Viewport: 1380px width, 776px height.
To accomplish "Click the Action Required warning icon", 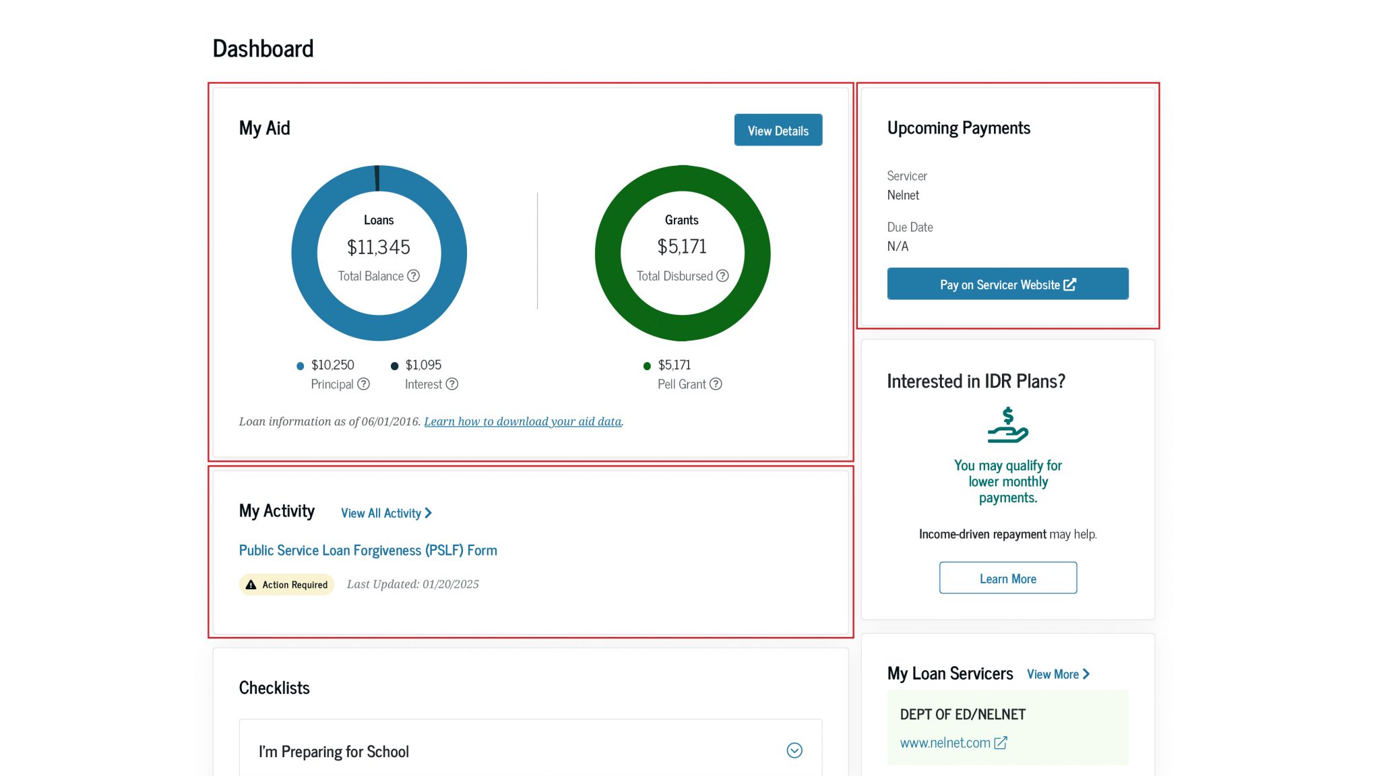I will pyautogui.click(x=251, y=584).
